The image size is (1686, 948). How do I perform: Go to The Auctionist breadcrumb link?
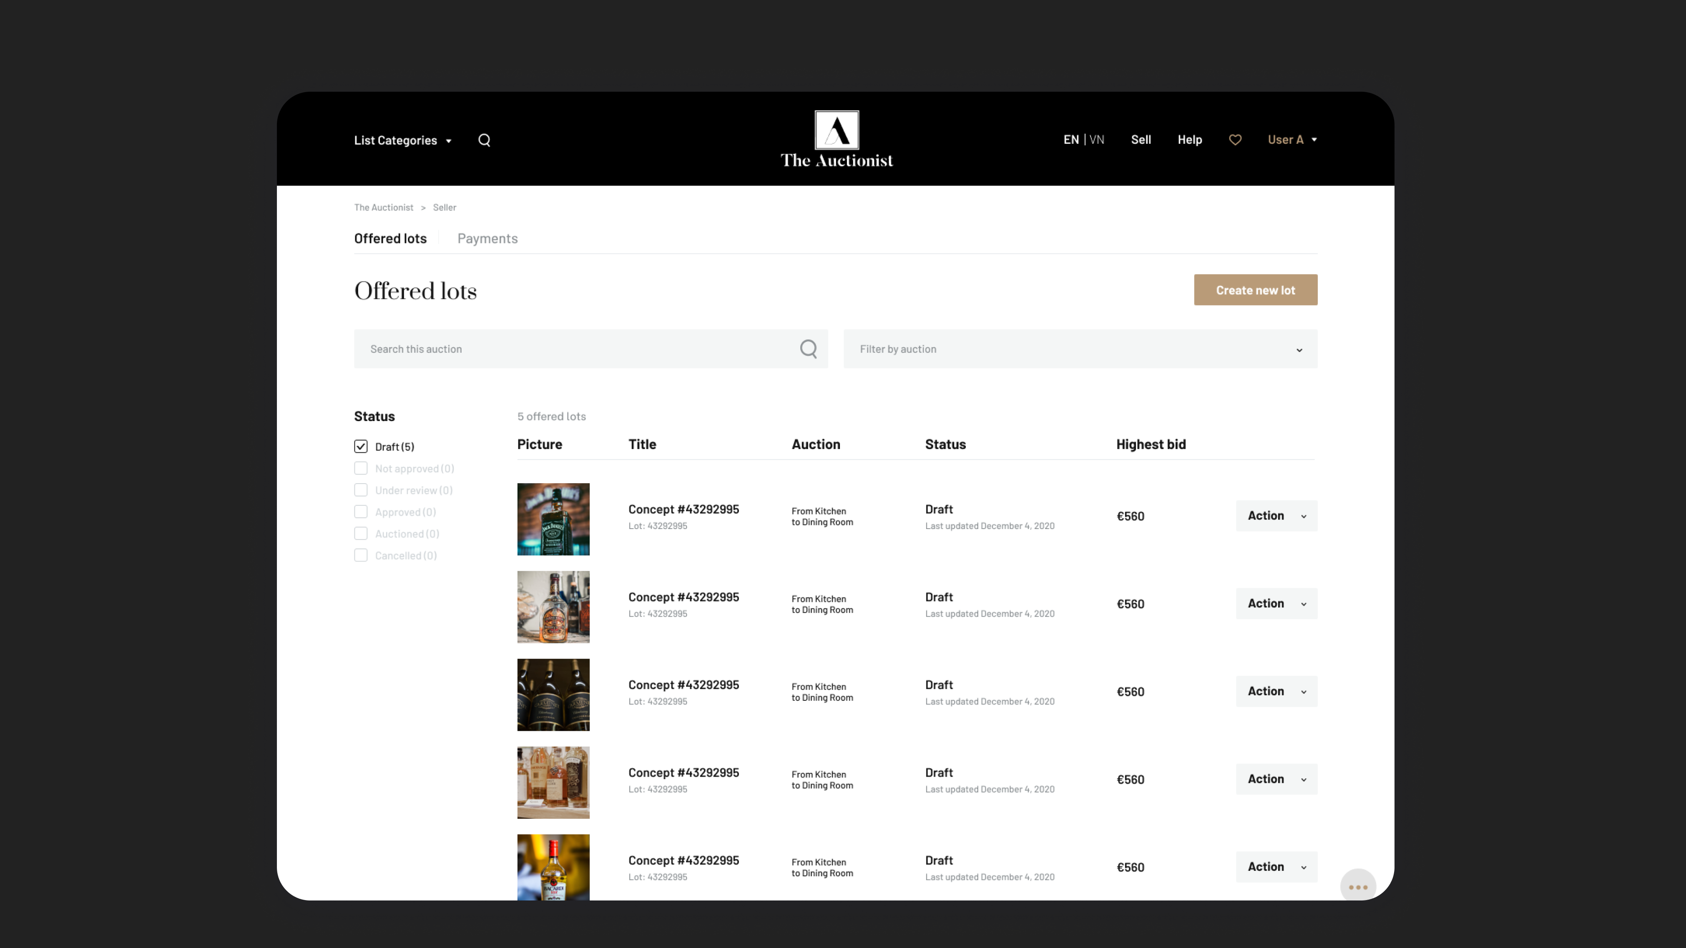384,207
